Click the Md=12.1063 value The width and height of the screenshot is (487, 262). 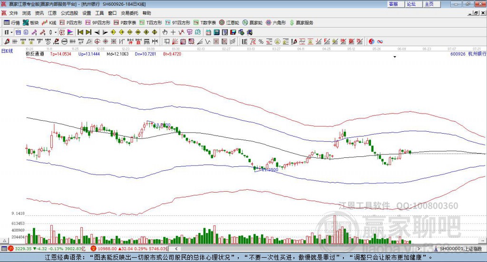117,54
